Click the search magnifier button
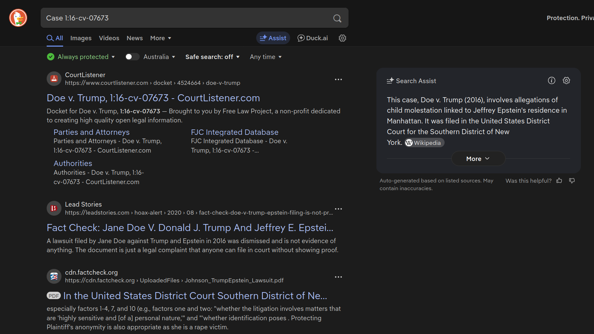The height and width of the screenshot is (334, 594). tap(337, 18)
